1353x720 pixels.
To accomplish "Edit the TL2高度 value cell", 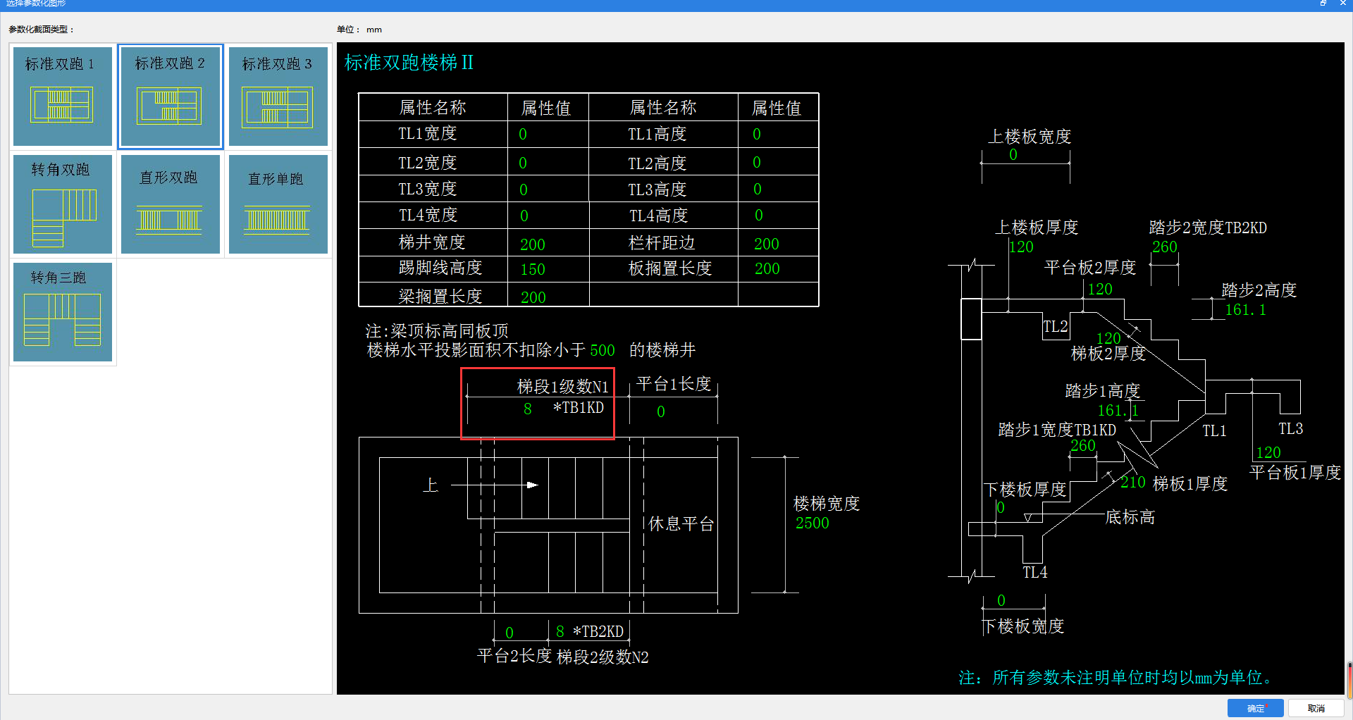I will 757,162.
